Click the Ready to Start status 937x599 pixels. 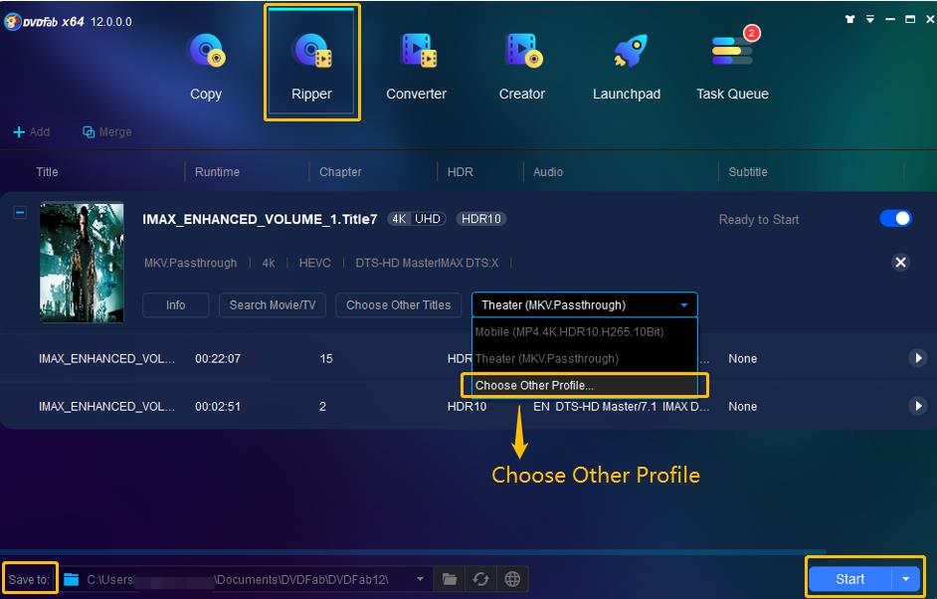[758, 219]
